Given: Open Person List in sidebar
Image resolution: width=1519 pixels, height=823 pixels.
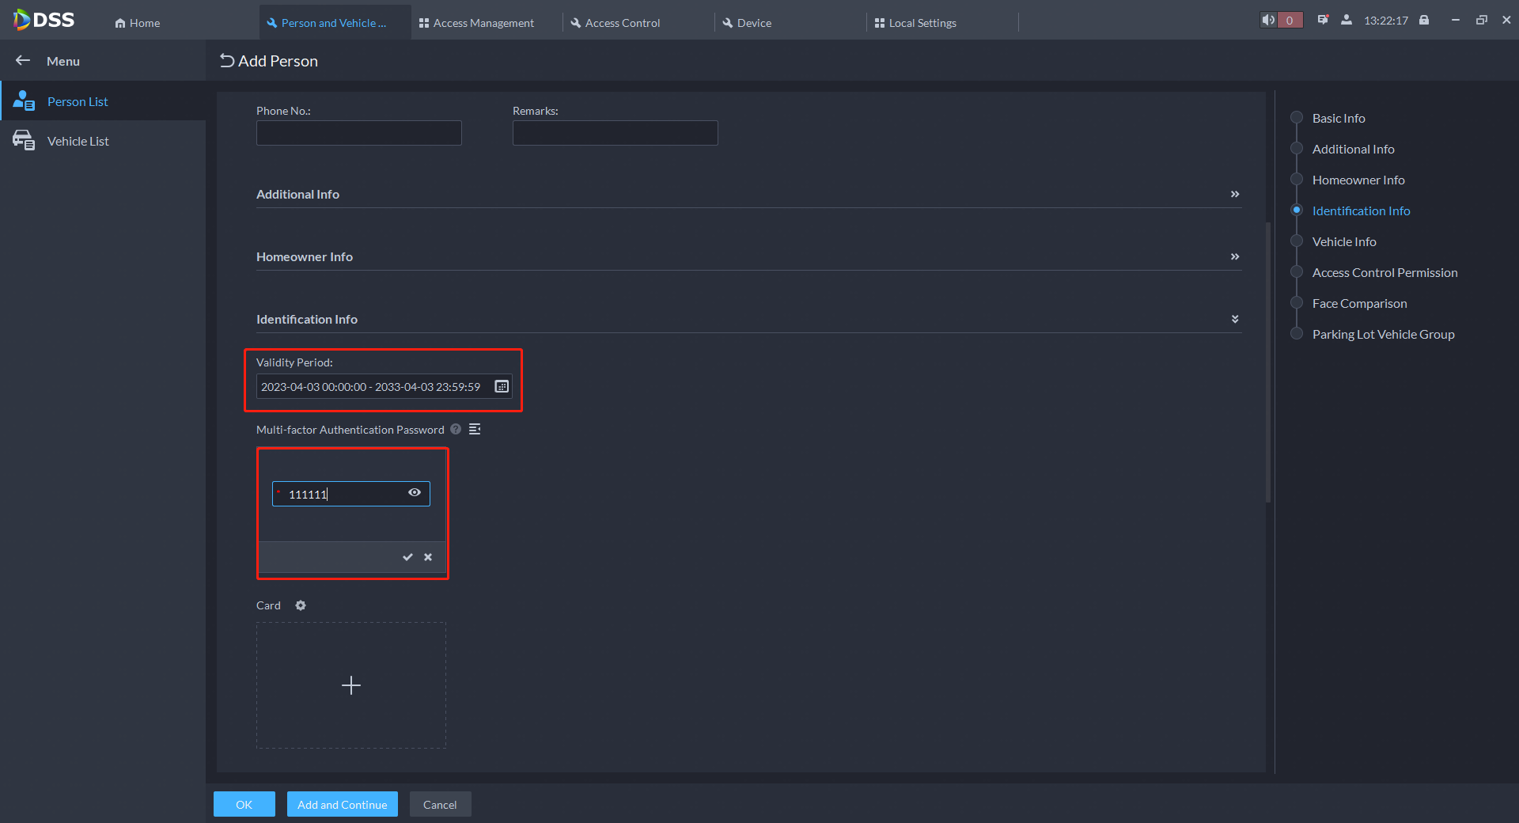Looking at the screenshot, I should 103,101.
